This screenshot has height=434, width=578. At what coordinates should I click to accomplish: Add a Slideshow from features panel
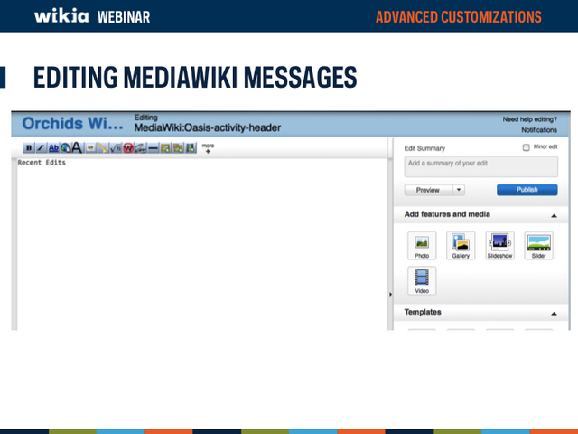499,245
